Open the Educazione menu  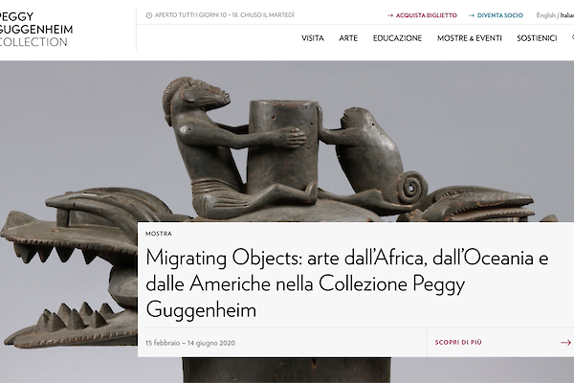pos(397,38)
